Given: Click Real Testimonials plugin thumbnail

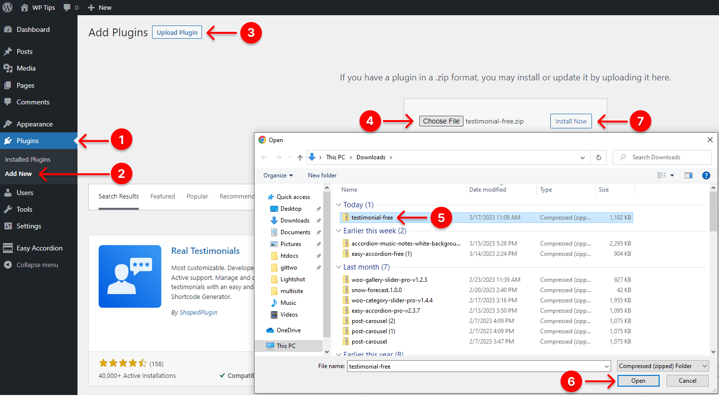Looking at the screenshot, I should click(x=130, y=276).
